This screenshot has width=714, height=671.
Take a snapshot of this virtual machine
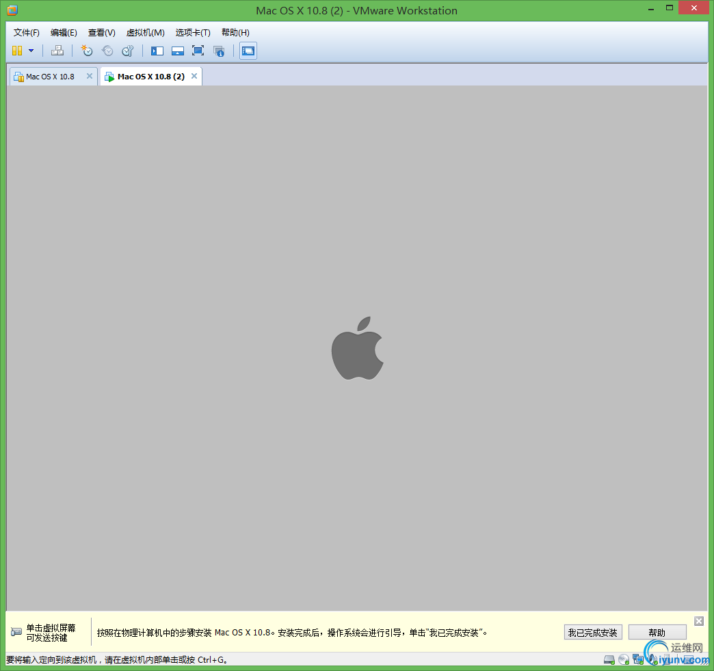tap(87, 51)
